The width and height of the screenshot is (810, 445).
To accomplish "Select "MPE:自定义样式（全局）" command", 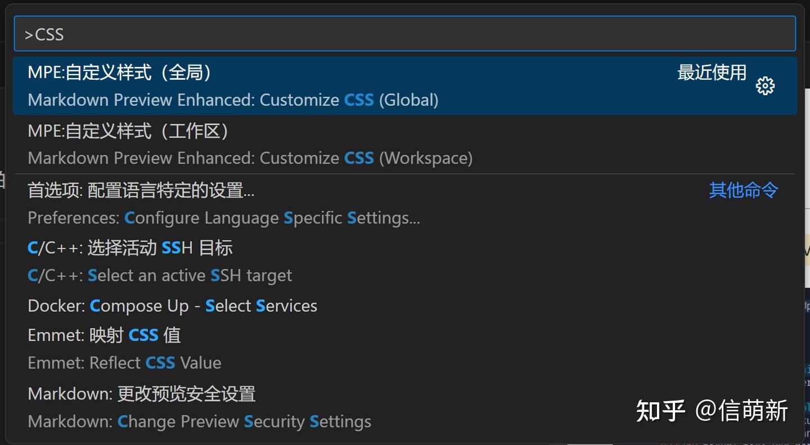I will pos(119,72).
